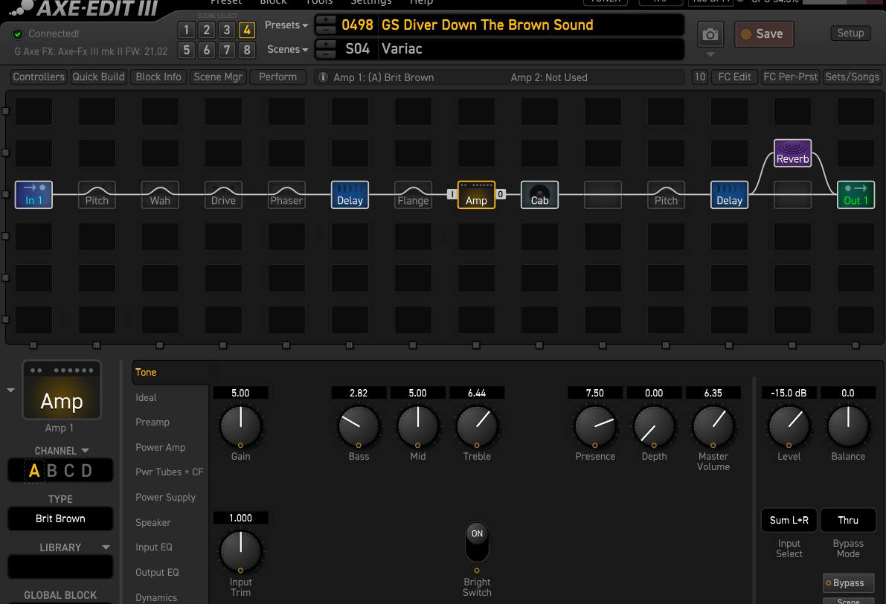This screenshot has height=604, width=886.
Task: Click preset decrement minus button
Action: pyautogui.click(x=326, y=30)
